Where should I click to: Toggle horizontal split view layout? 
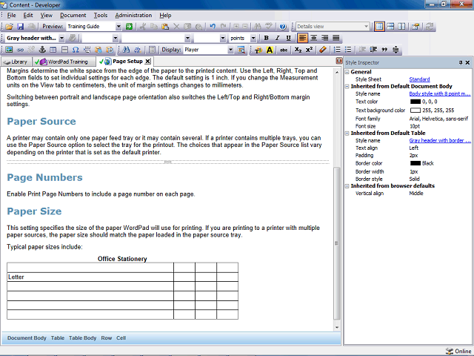pos(390,27)
